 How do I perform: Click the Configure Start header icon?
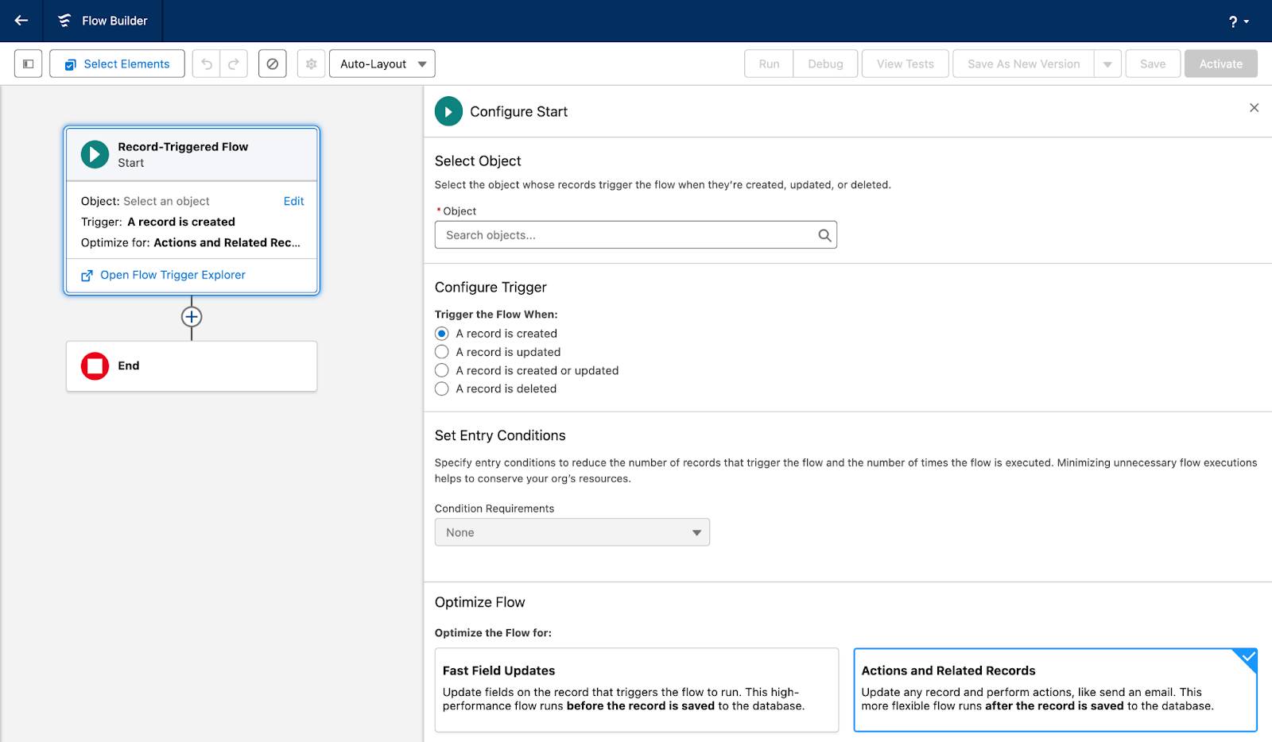pos(448,111)
